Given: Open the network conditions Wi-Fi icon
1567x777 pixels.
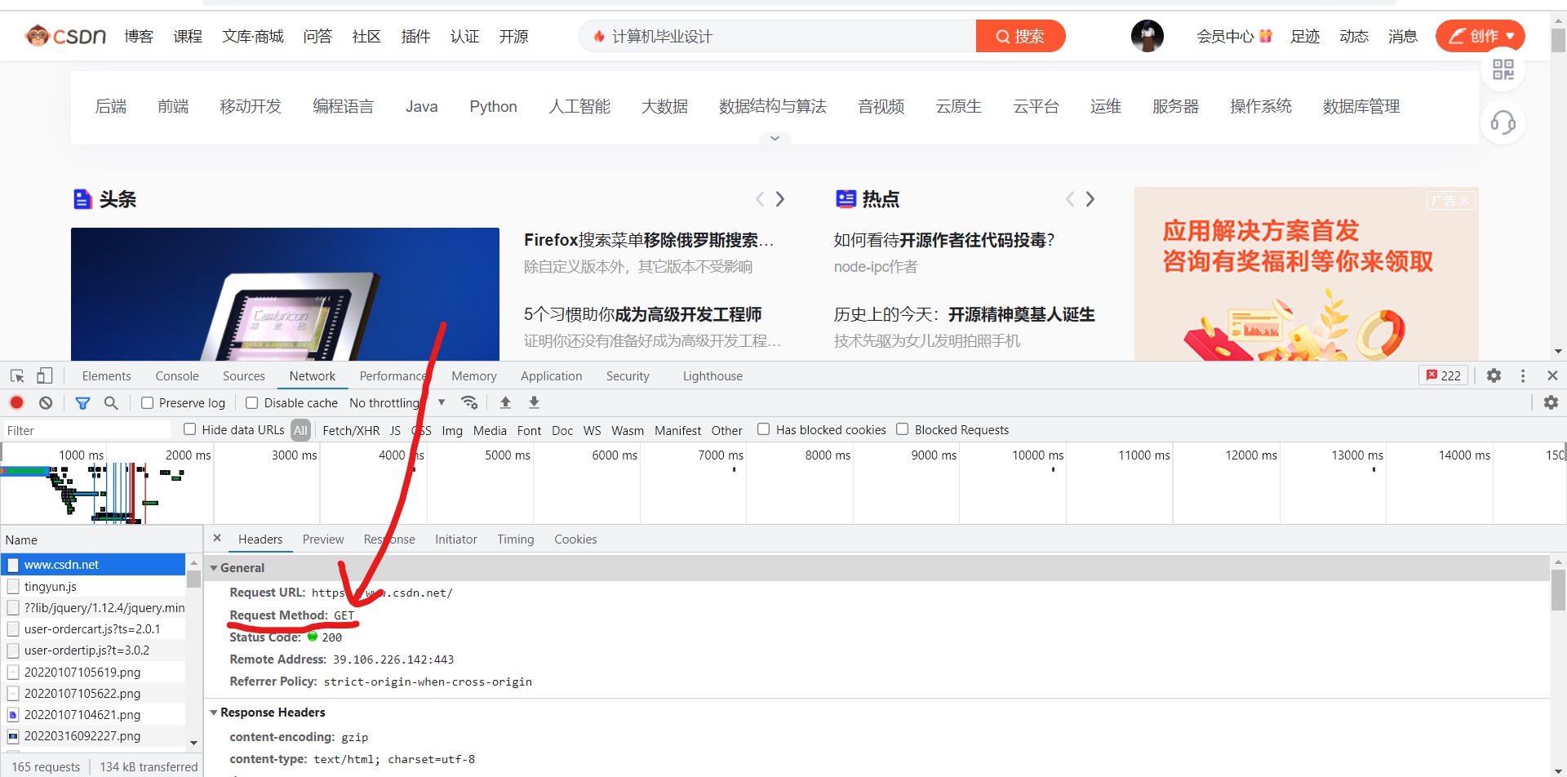Looking at the screenshot, I should pos(469,402).
